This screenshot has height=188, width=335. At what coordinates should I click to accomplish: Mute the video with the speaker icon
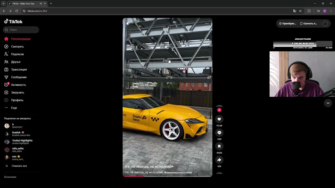click(128, 23)
